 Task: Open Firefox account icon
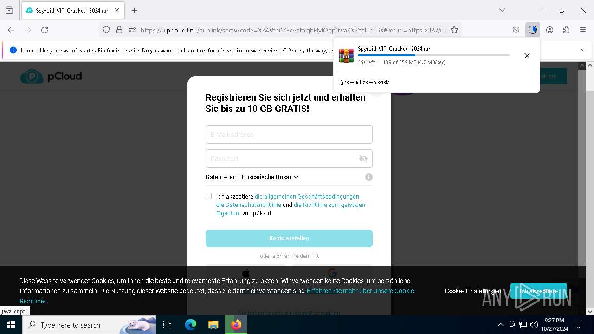(x=549, y=30)
